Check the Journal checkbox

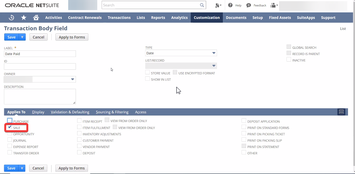[10, 140]
